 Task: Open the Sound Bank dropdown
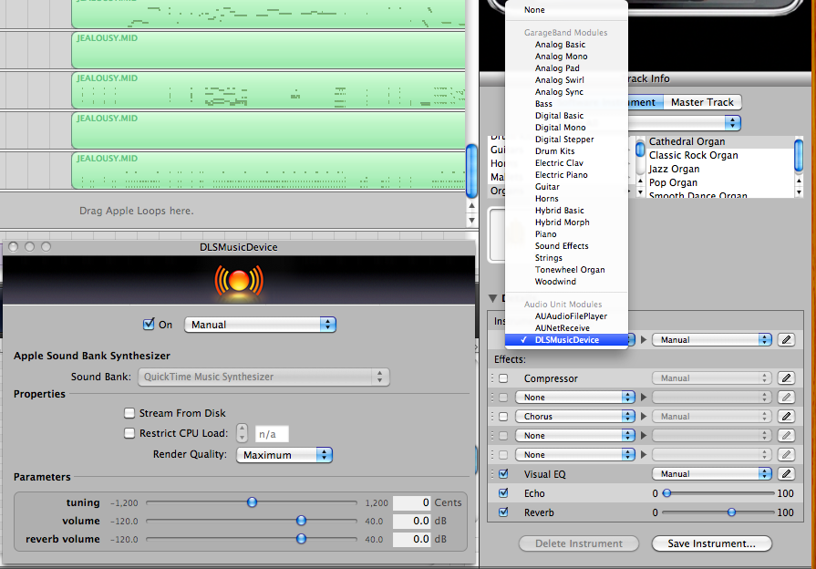pos(263,377)
